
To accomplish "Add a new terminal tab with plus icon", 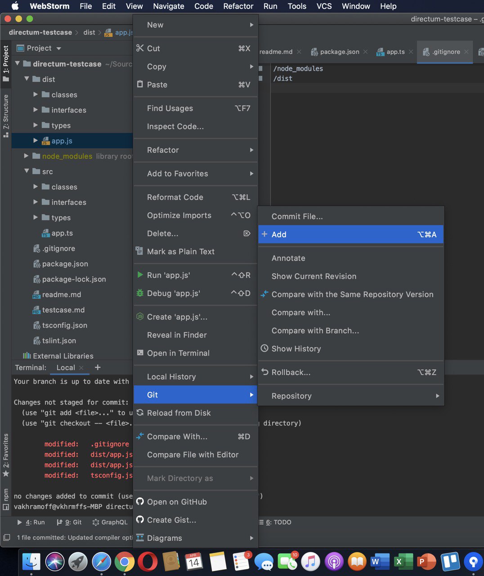I will click(98, 367).
